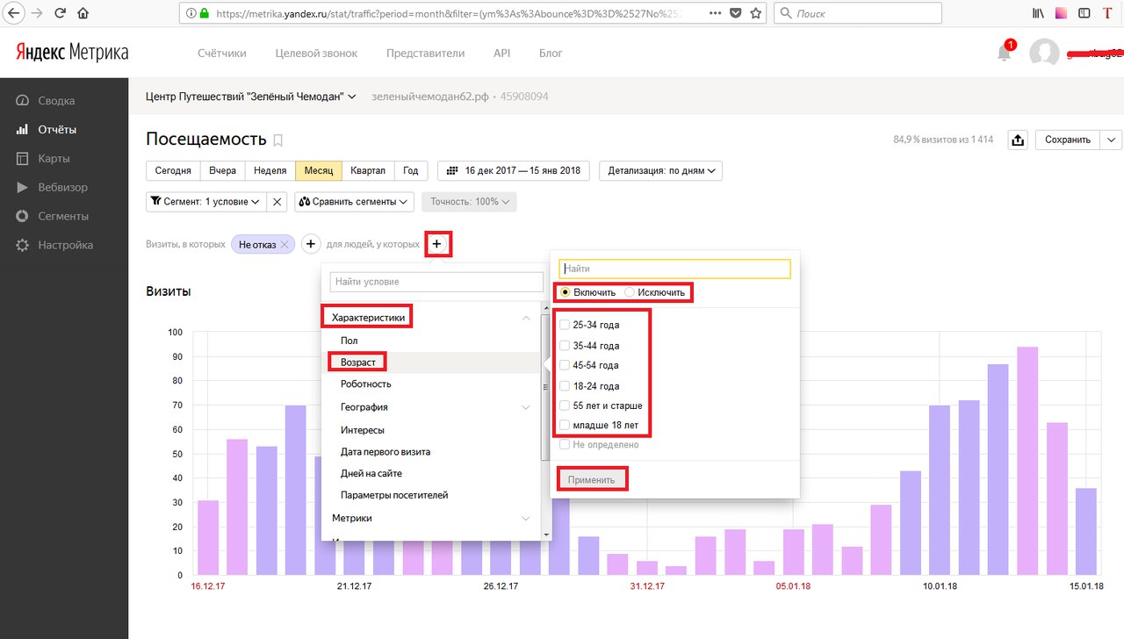Open the Сохранить arrow dropdown
This screenshot has height=639, width=1124.
[x=1111, y=140]
